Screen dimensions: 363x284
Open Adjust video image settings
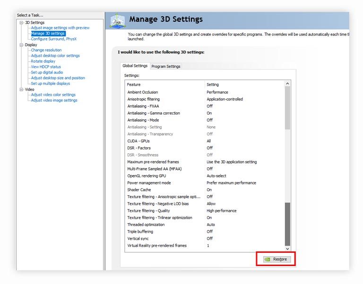pyautogui.click(x=54, y=100)
